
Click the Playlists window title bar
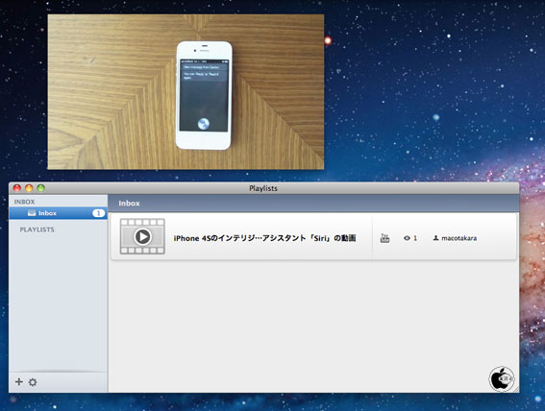[263, 188]
